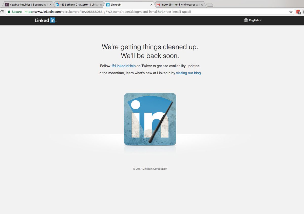Select the active LinkedIn browser tab
Image resolution: width=304 pixels, height=214 pixels.
129,5
